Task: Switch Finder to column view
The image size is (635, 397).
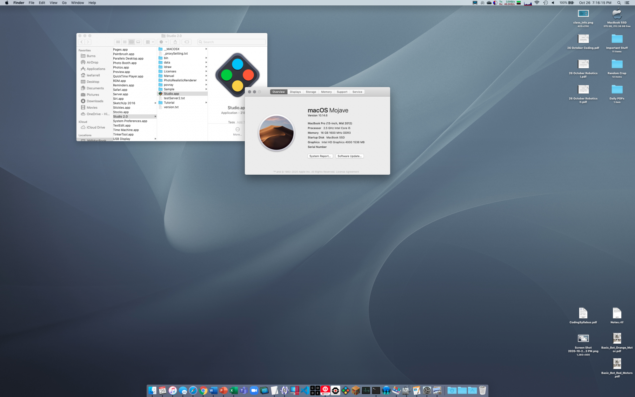Action: click(131, 42)
